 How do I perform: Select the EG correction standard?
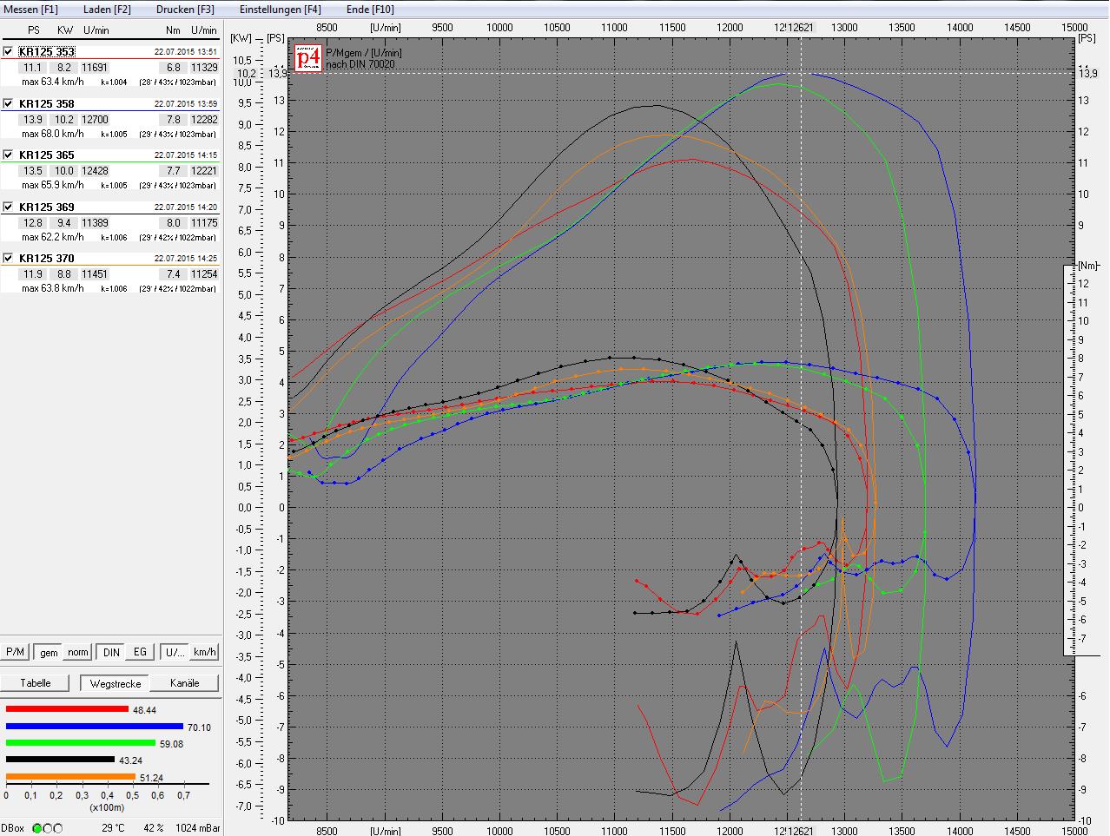[x=140, y=653]
